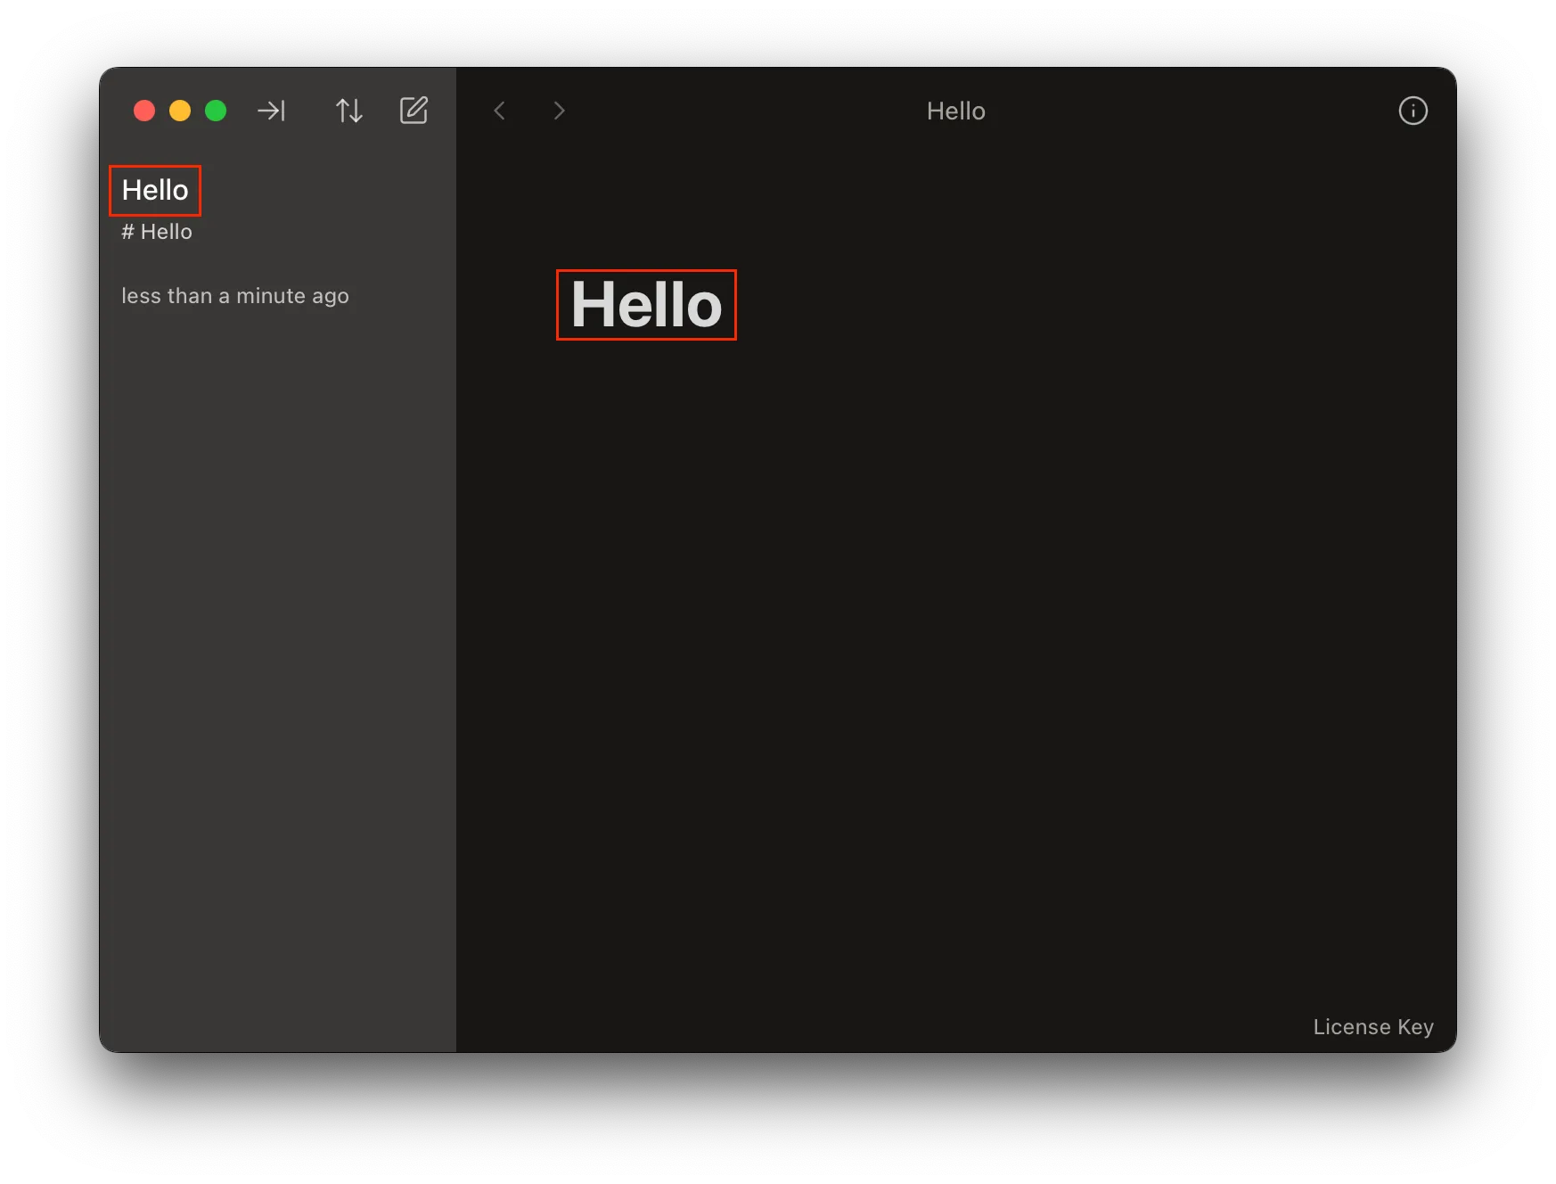Click the '# Hello' preview text in sidebar
Screen dimensions: 1556x1184
click(157, 232)
